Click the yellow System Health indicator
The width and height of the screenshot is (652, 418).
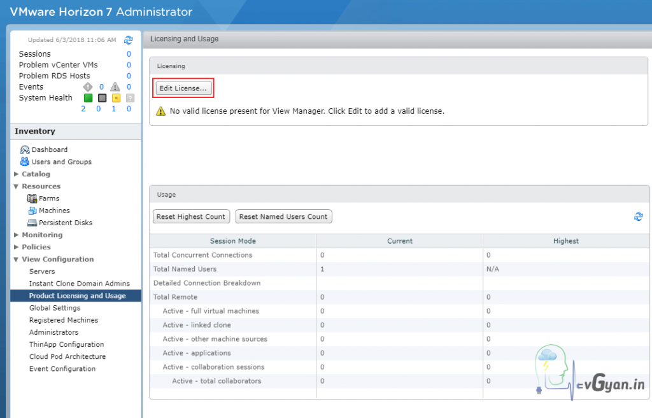tap(116, 97)
